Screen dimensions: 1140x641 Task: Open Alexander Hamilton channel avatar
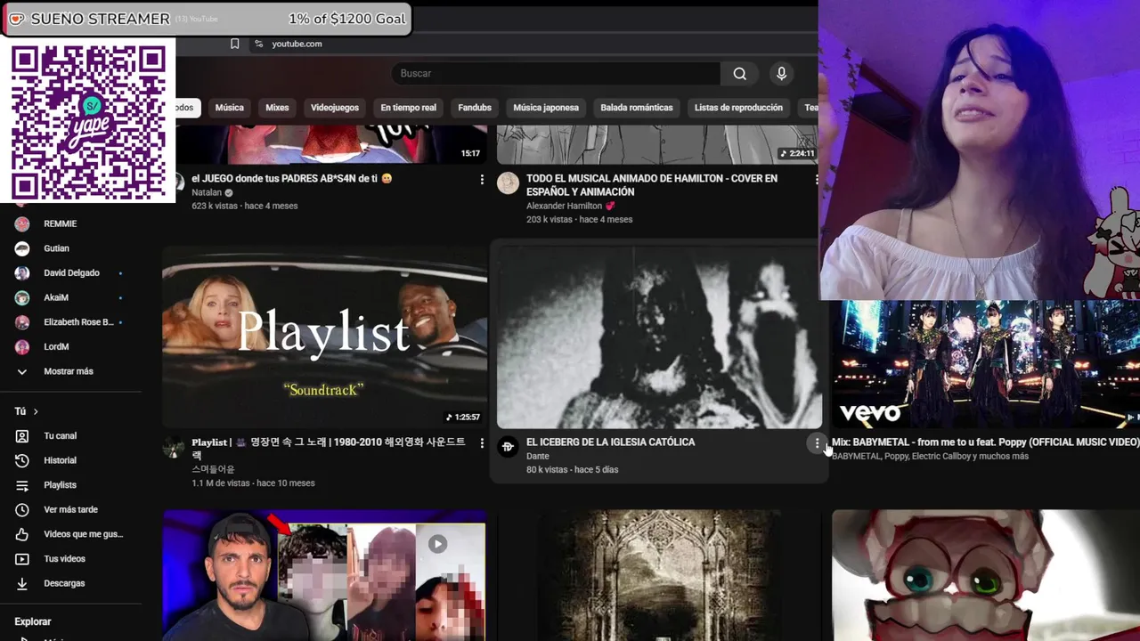point(508,183)
